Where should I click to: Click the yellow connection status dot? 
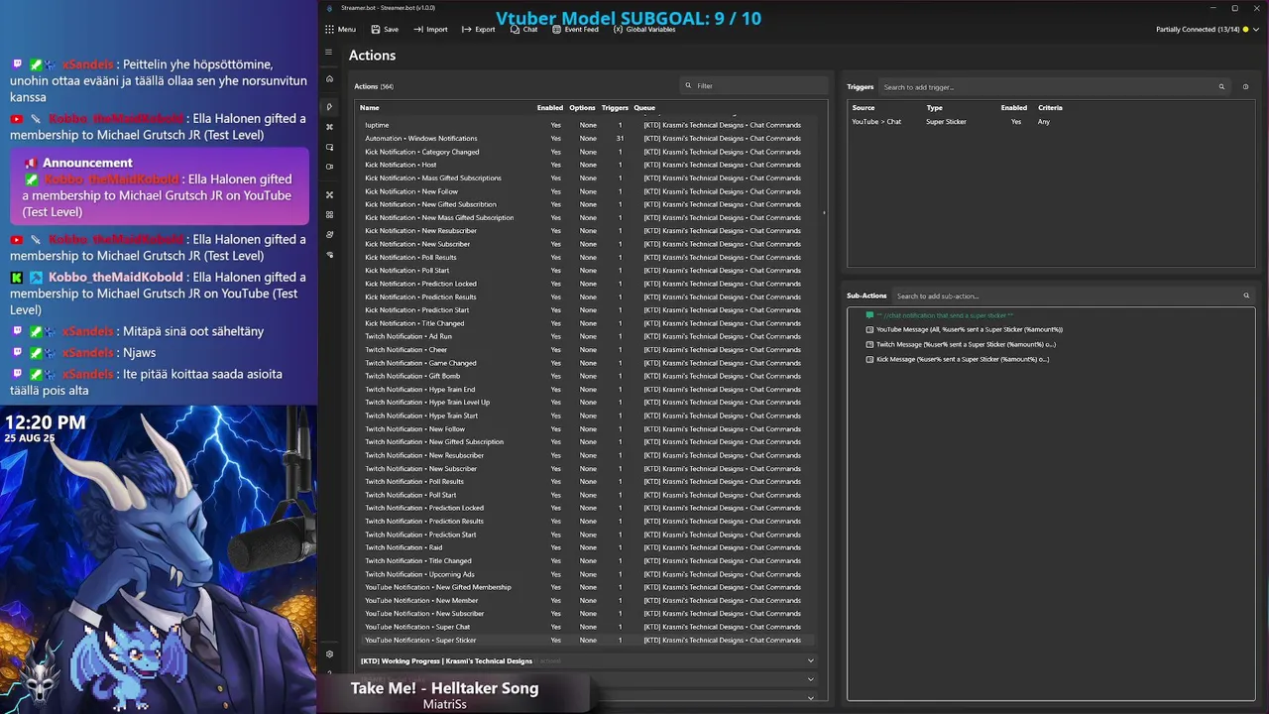click(x=1246, y=30)
